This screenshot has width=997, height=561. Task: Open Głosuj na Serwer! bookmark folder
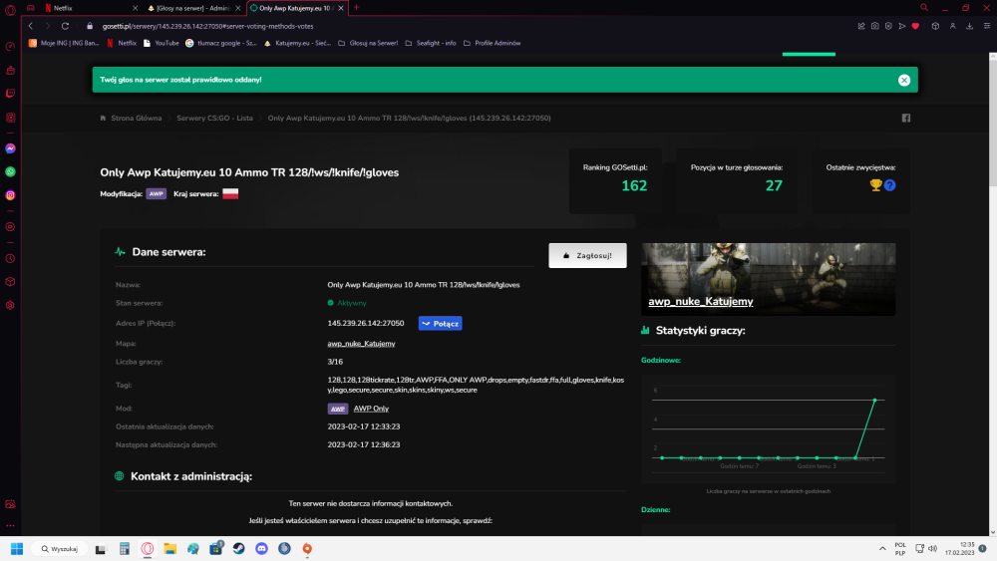coord(368,43)
